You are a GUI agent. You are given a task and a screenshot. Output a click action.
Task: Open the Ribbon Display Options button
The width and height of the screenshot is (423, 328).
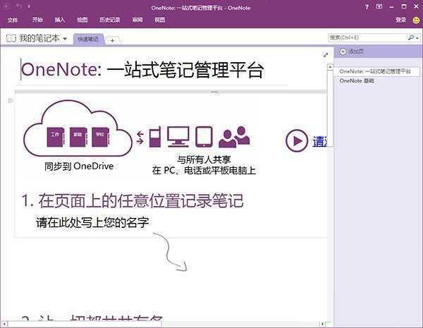(x=379, y=6)
